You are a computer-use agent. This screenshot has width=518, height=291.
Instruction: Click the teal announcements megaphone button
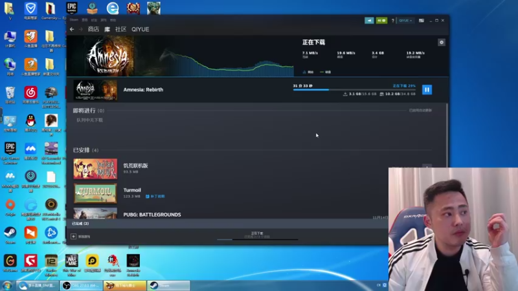369,21
